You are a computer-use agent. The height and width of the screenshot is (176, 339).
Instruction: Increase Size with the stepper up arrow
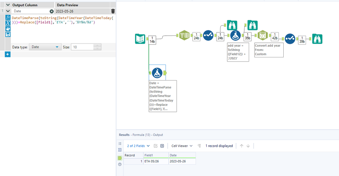[97, 46]
